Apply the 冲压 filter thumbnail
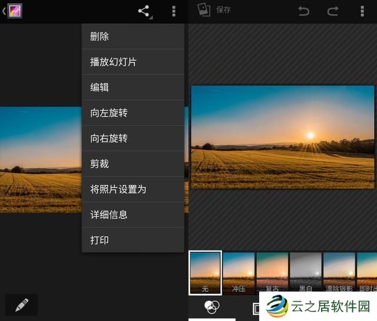 [x=239, y=273]
